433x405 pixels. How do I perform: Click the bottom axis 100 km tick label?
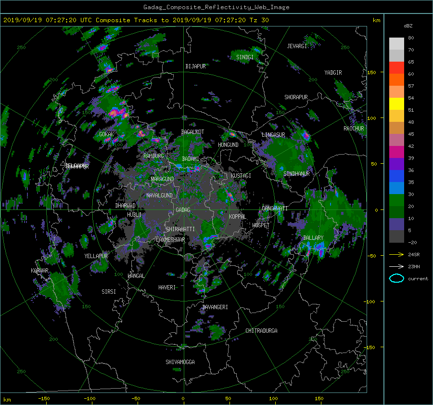(x=273, y=399)
